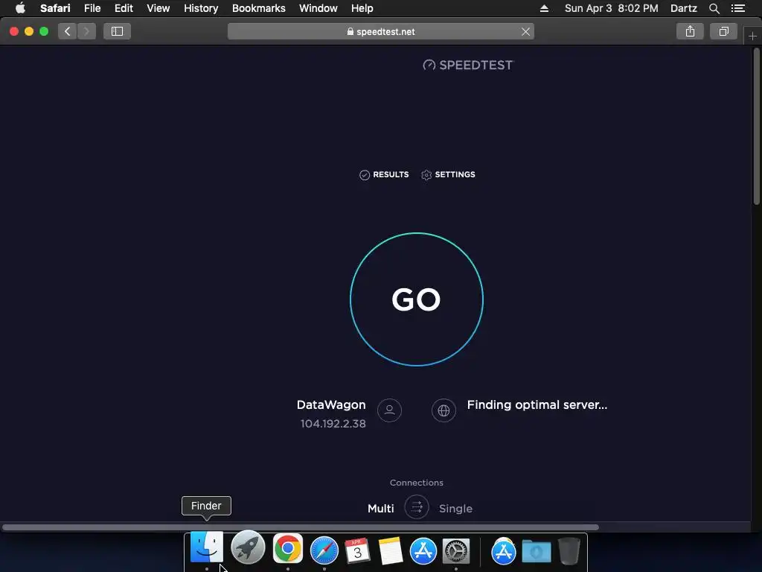
Task: Open the Edit menu
Action: 124,8
